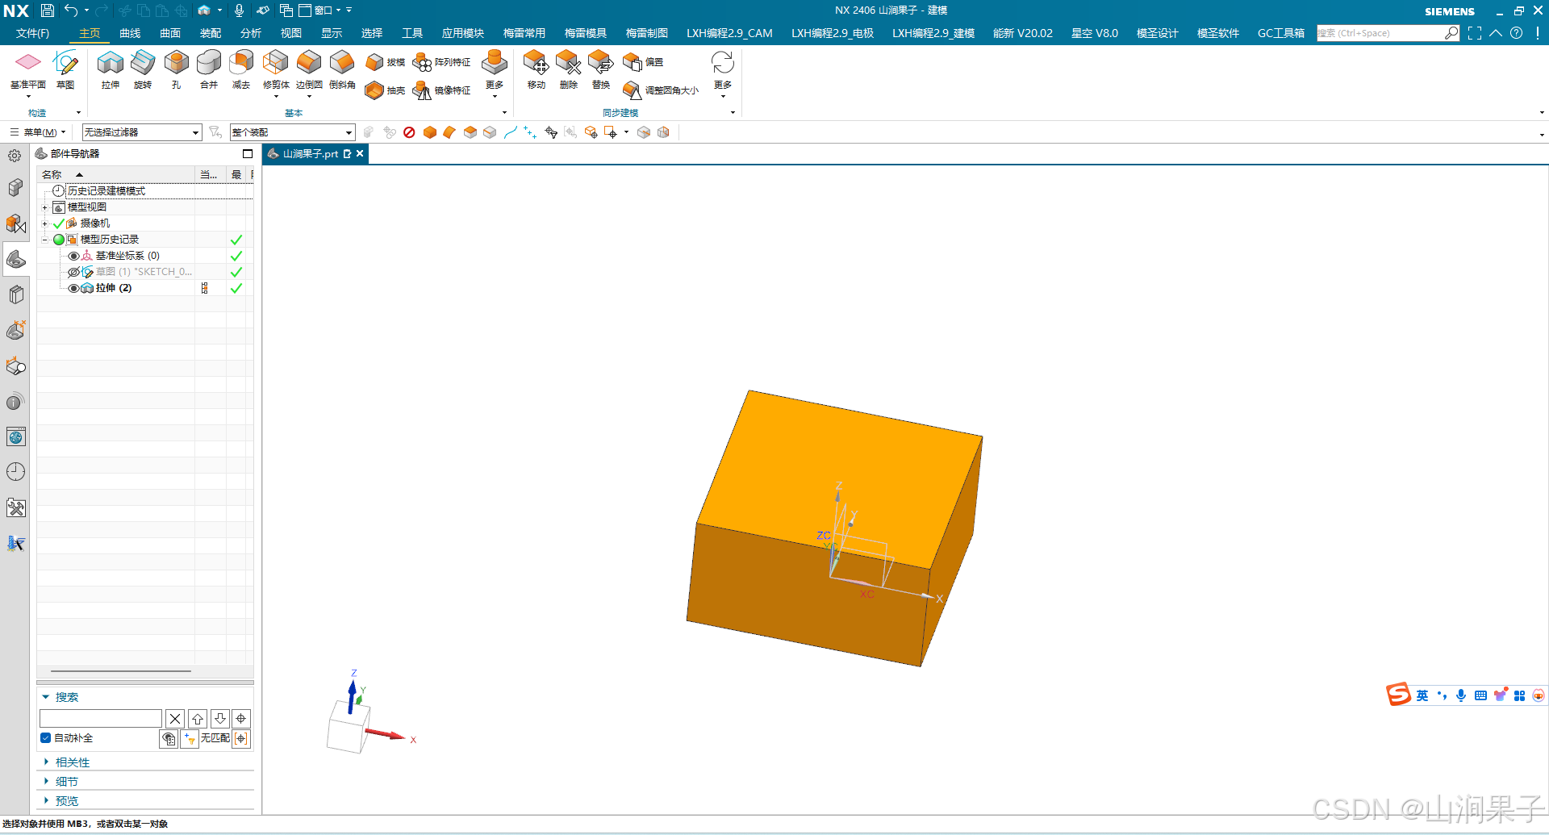Select the 基准平面 datum plane tool
Viewport: 1549px width, 835px height.
(x=27, y=69)
